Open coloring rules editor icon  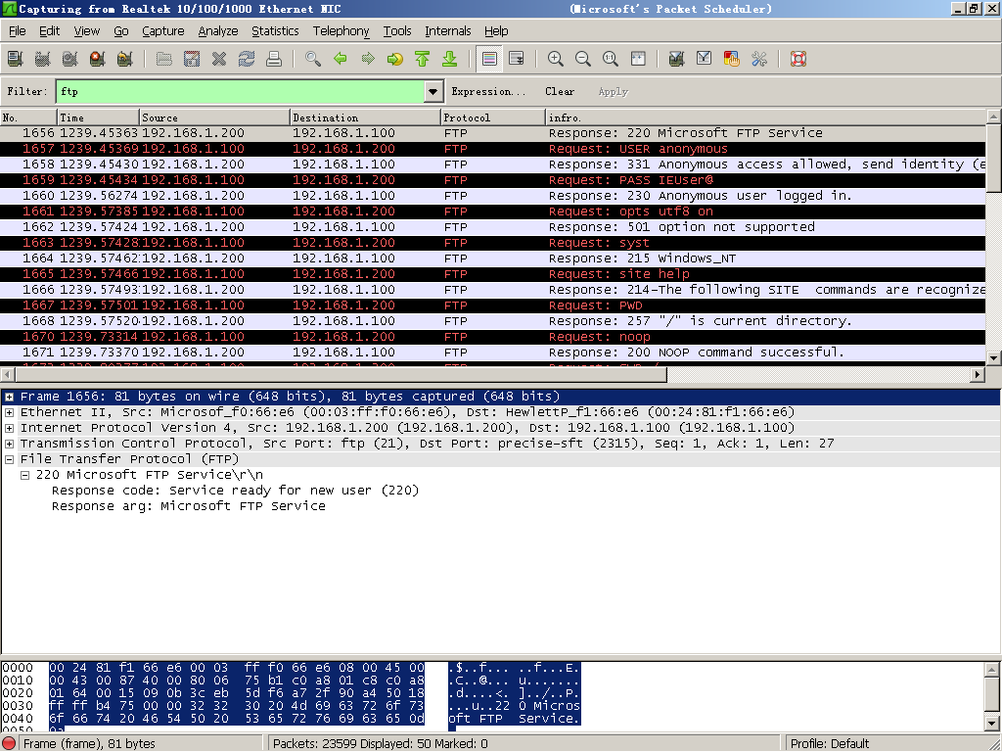[x=732, y=59]
